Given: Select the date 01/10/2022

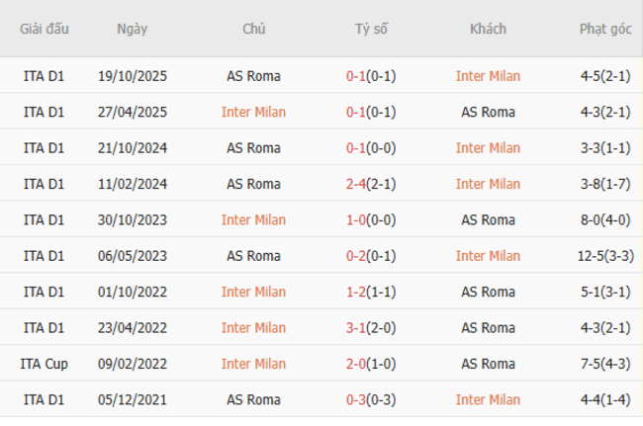Looking at the screenshot, I should coord(132,292).
